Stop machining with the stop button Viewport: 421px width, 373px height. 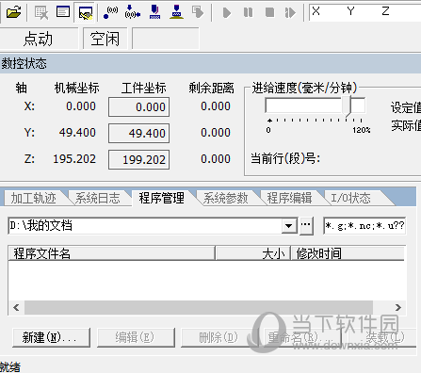click(269, 12)
